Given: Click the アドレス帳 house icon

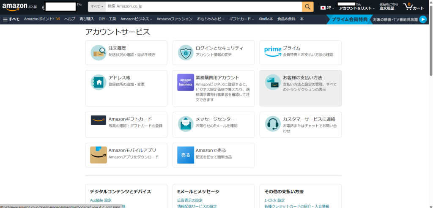Looking at the screenshot, I should coord(98,82).
